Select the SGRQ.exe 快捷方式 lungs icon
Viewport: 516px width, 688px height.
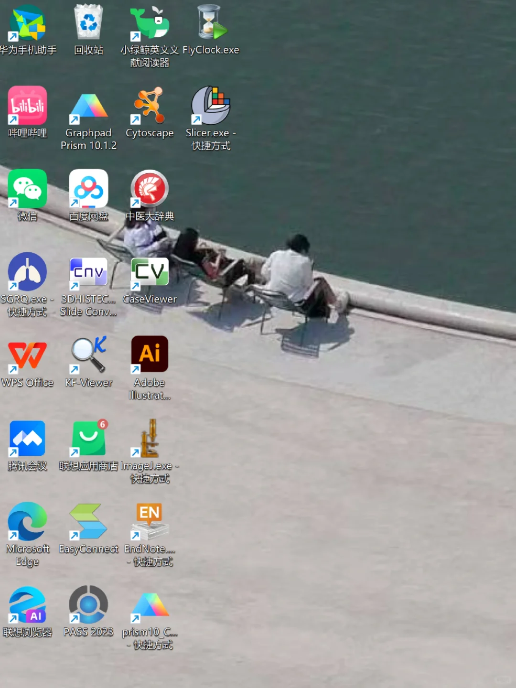[x=27, y=272]
